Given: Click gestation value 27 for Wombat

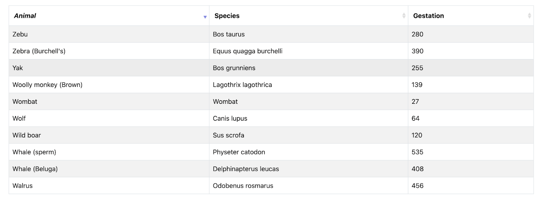Looking at the screenshot, I should [x=415, y=102].
